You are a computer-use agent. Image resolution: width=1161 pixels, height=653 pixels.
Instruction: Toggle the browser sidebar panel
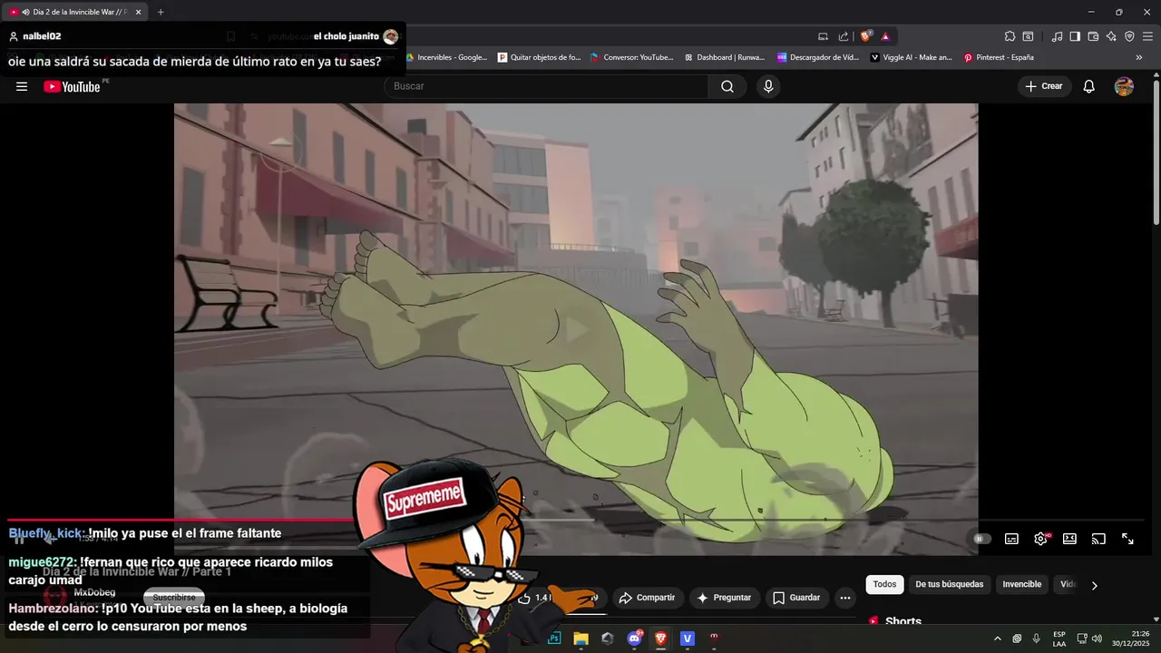click(x=1075, y=36)
